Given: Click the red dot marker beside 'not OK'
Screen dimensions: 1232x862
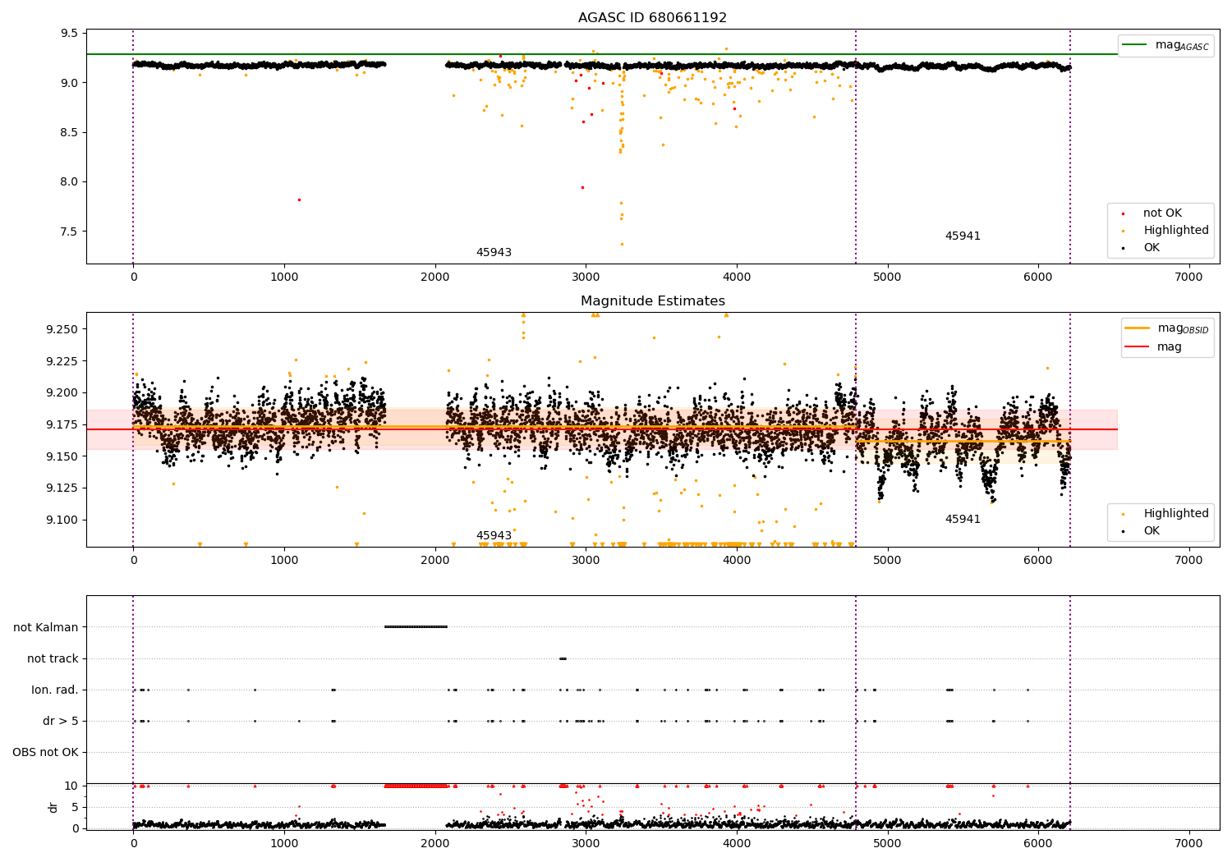Looking at the screenshot, I should [1123, 213].
